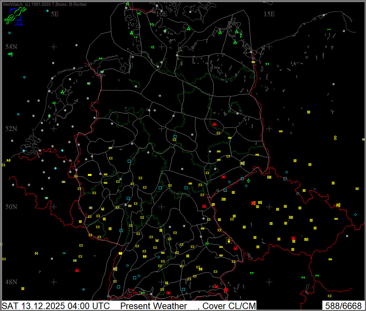
Task: Click the cyan circled-plus symbol beside 5E
Action: pos(48,11)
